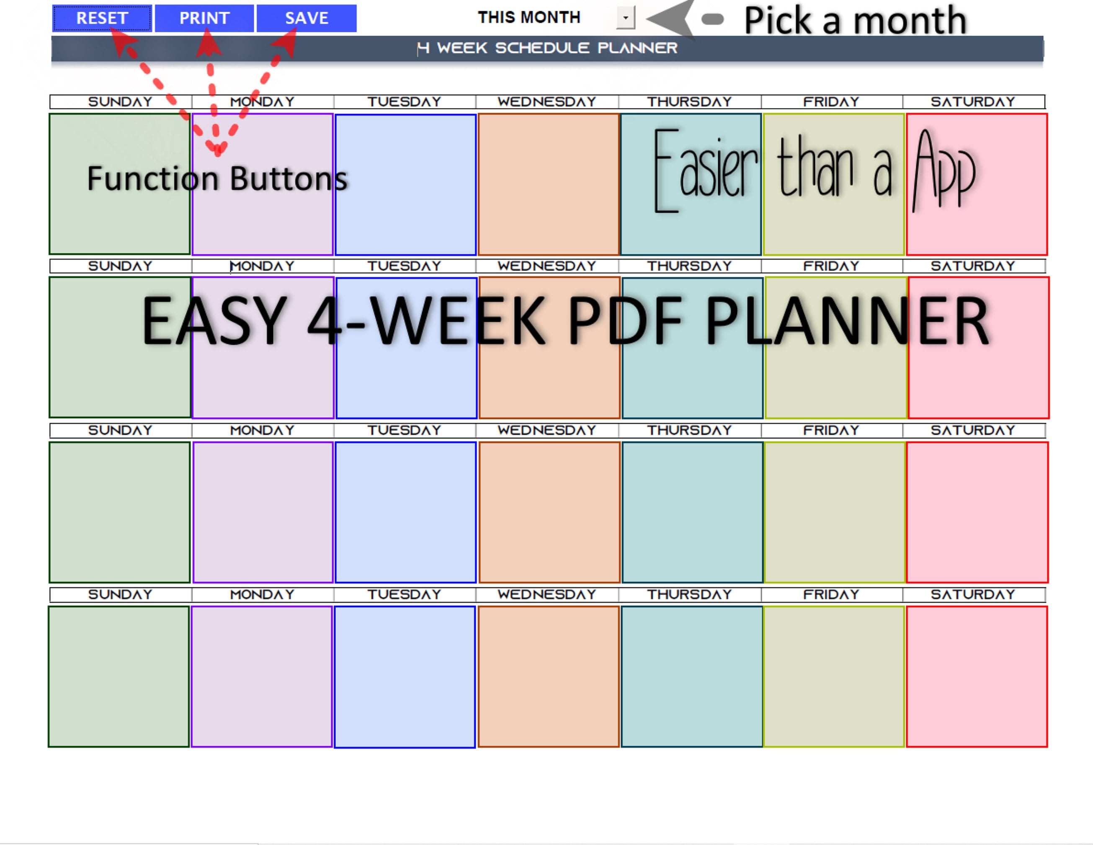This screenshot has height=845, width=1093.
Task: Click the first week's Sunday green cell
Action: pos(120,184)
